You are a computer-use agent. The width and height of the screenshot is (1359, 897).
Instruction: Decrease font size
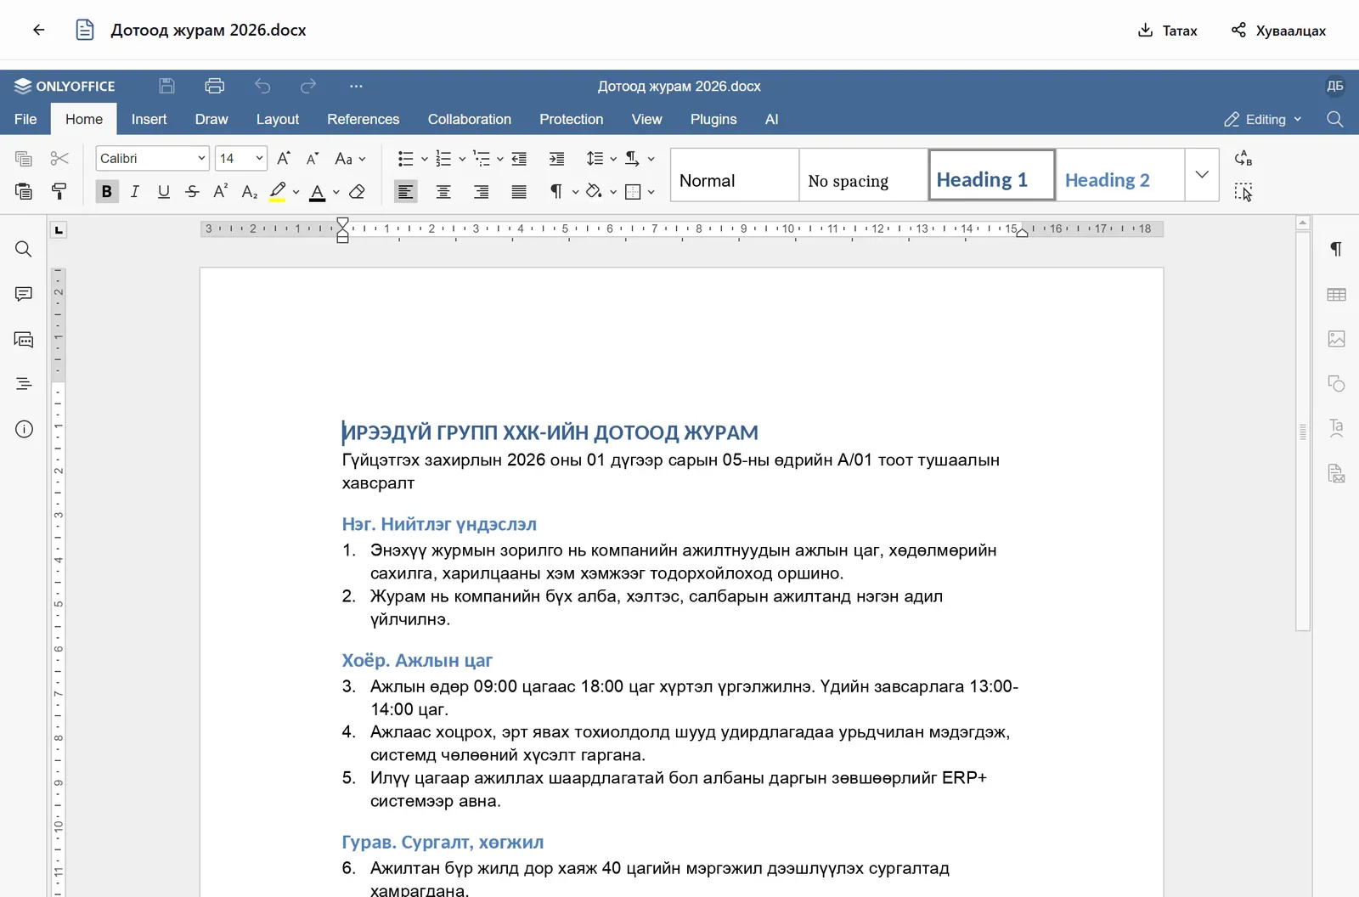(x=313, y=159)
